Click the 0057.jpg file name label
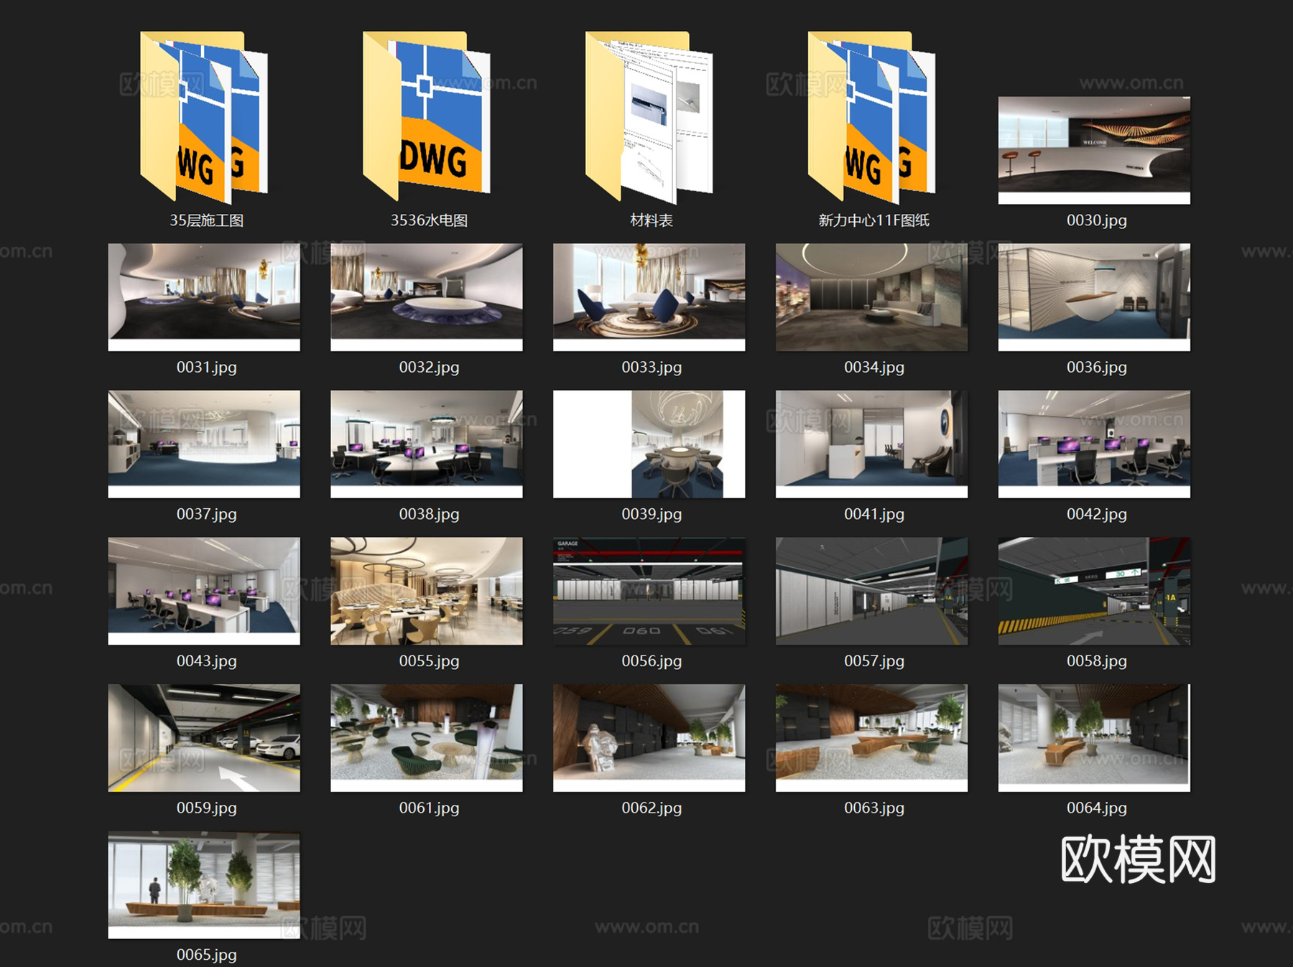The height and width of the screenshot is (967, 1293). [x=874, y=661]
